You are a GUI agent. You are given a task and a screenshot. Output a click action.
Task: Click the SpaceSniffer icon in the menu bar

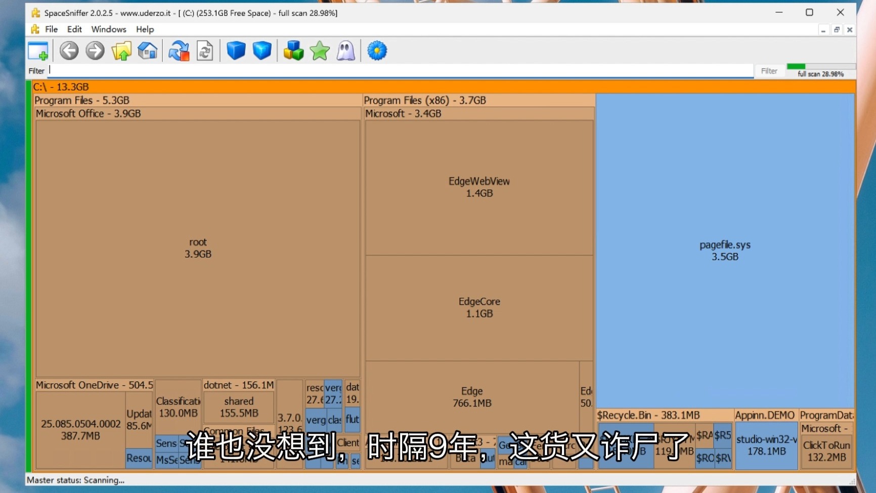[x=35, y=29]
